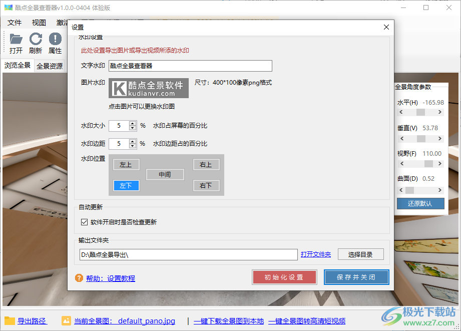Screen dimensions: 461x331
Task: Set watermark position to top-right 右上
Action: [x=206, y=164]
